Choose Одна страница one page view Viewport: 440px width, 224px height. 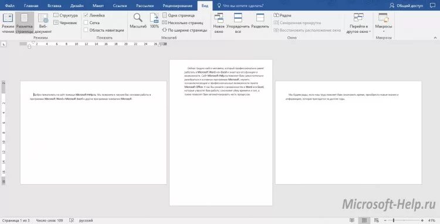click(178, 15)
